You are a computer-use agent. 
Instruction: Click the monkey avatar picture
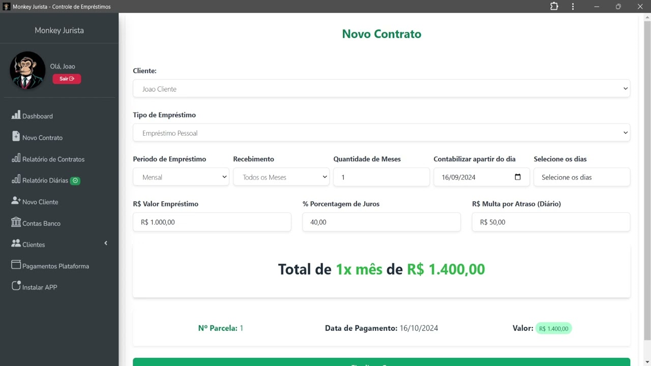pyautogui.click(x=27, y=70)
